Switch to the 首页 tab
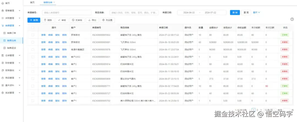The width and height of the screenshot is (297, 122). pos(32,2)
